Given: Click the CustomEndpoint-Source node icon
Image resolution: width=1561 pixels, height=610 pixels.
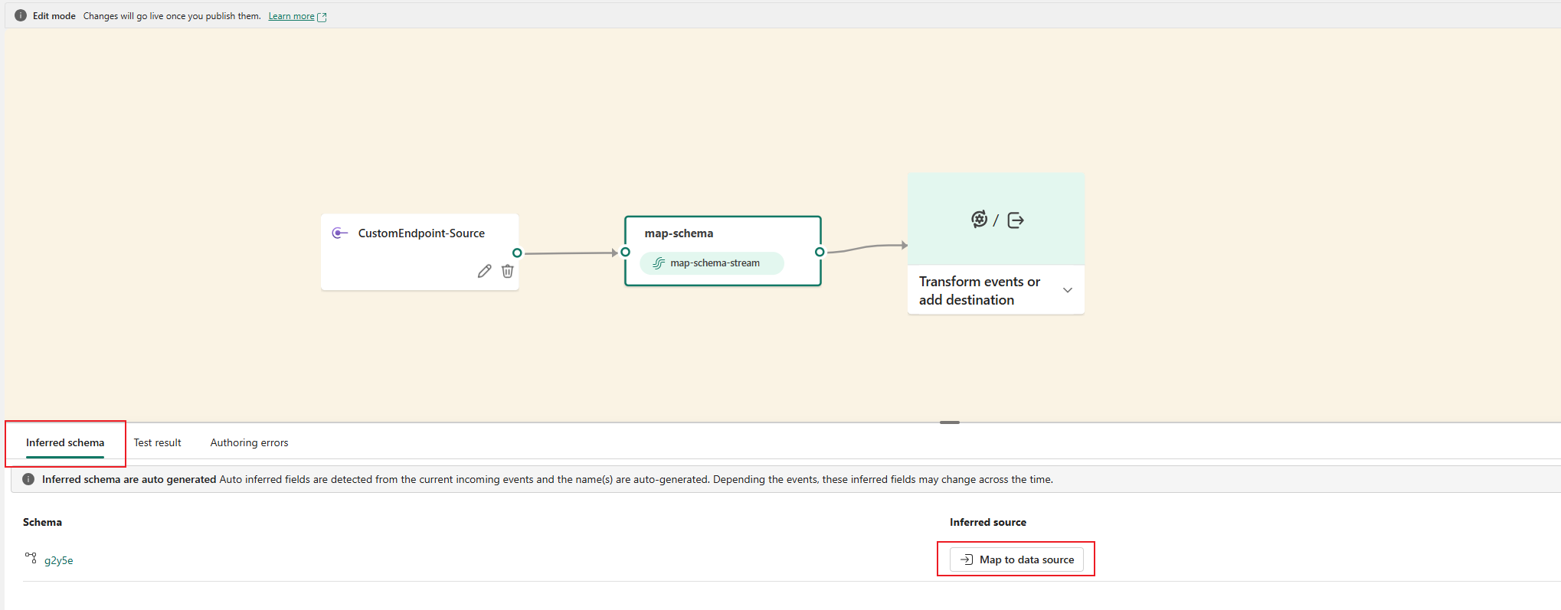Looking at the screenshot, I should (339, 233).
